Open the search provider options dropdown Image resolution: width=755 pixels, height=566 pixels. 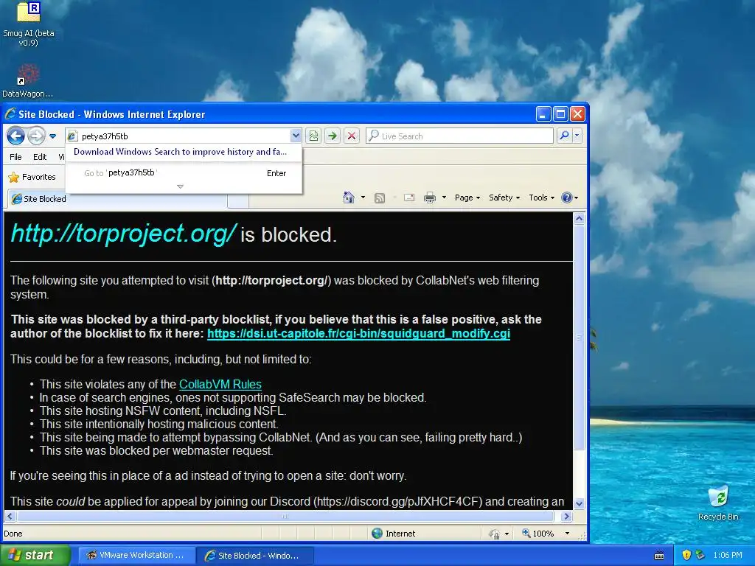click(x=577, y=136)
